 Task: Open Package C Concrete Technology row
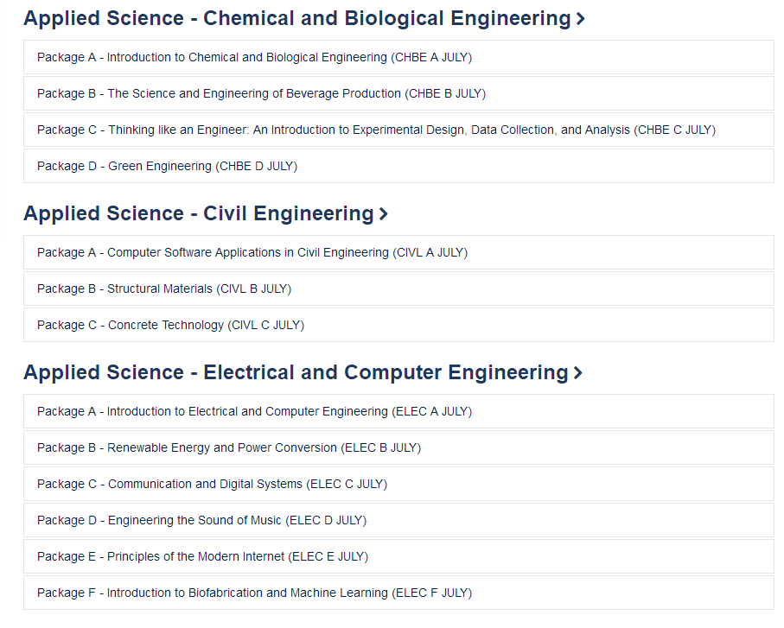[x=398, y=325]
